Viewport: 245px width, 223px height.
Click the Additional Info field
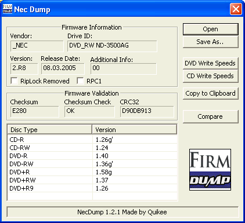coord(124,68)
